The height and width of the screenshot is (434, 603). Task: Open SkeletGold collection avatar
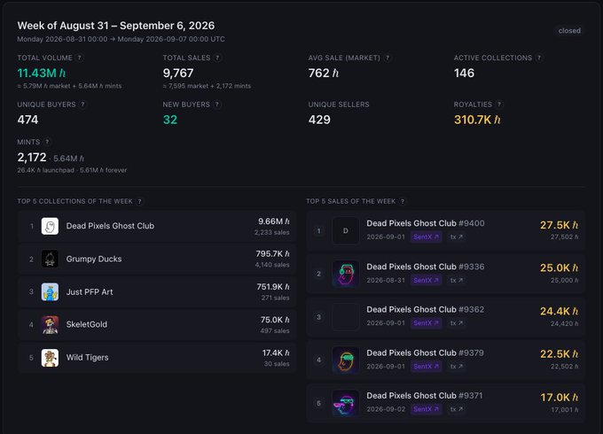point(50,324)
